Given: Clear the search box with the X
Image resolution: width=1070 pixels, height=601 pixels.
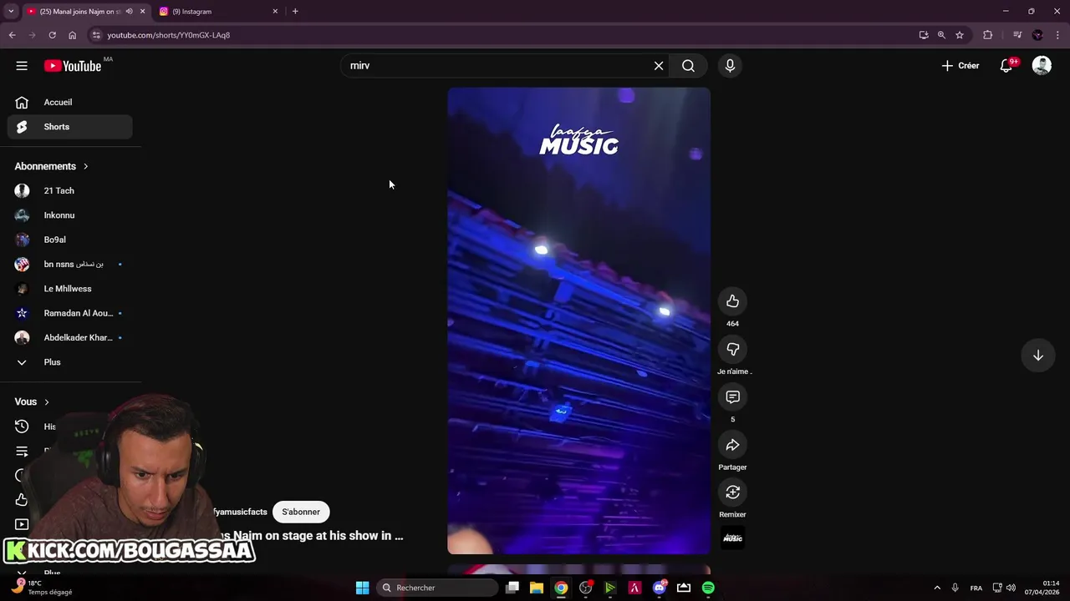Looking at the screenshot, I should pyautogui.click(x=659, y=66).
